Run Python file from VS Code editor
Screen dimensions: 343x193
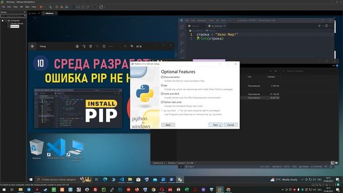pos(319,26)
